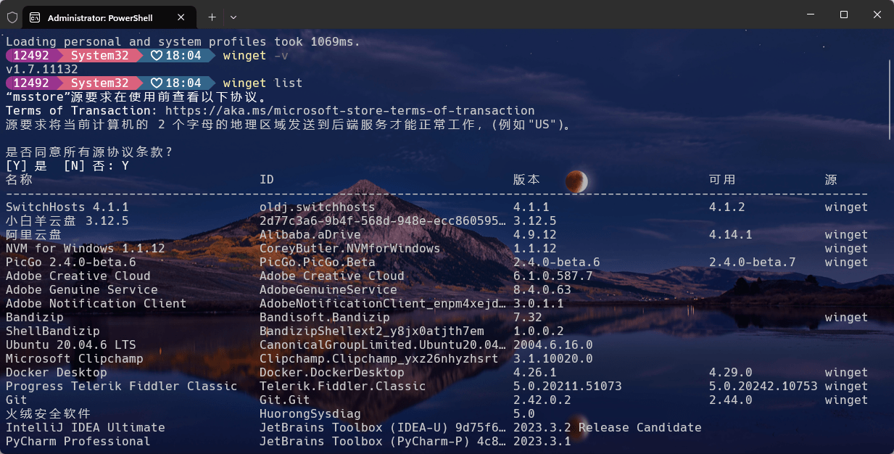Open the microsoft-store-terms-of-transaction URL
The height and width of the screenshot is (454, 894).
(x=350, y=111)
